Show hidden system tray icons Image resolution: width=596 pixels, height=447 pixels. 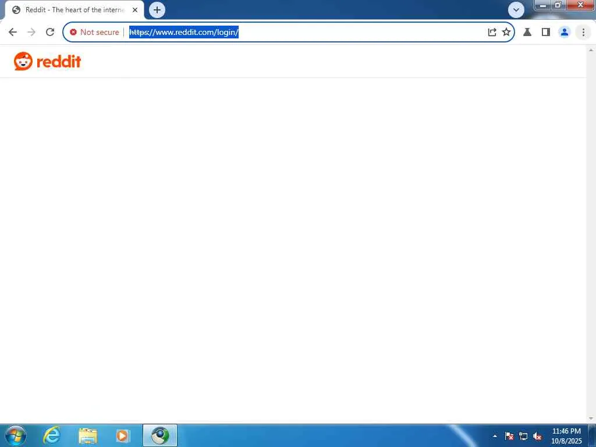[x=495, y=436]
